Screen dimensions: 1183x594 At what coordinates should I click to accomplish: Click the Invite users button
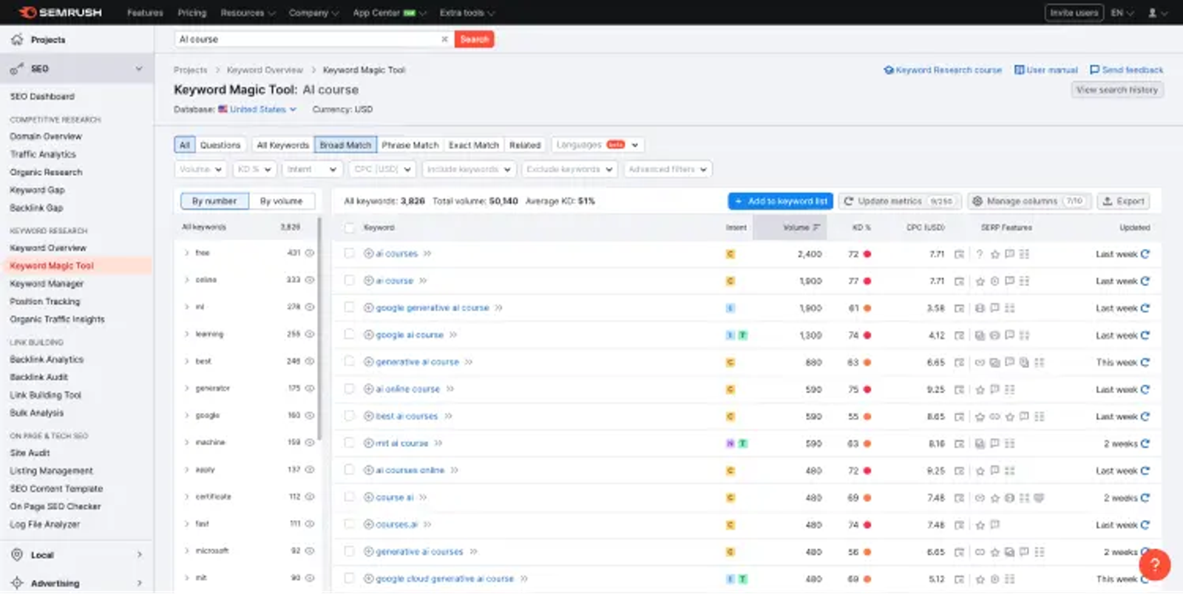[x=1074, y=13]
